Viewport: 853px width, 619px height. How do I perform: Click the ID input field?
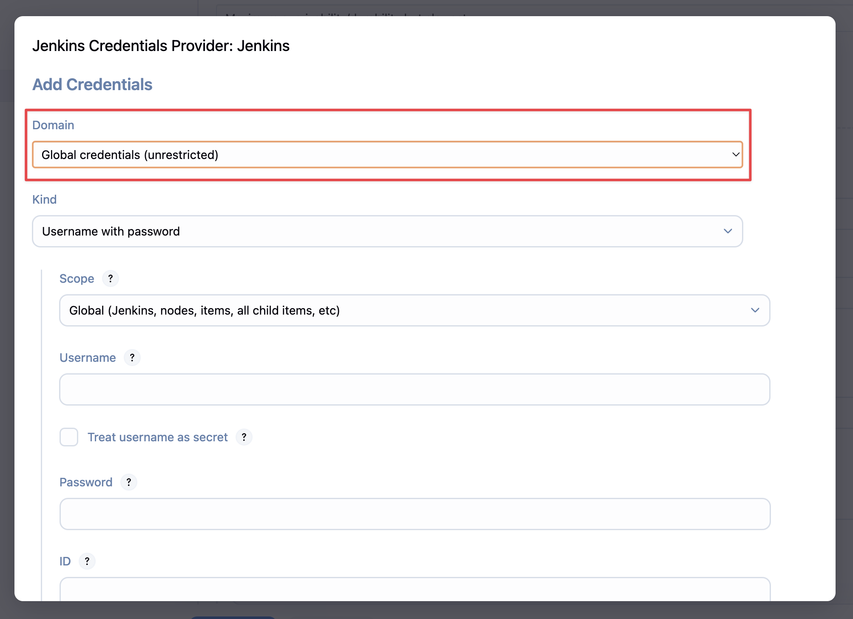415,590
